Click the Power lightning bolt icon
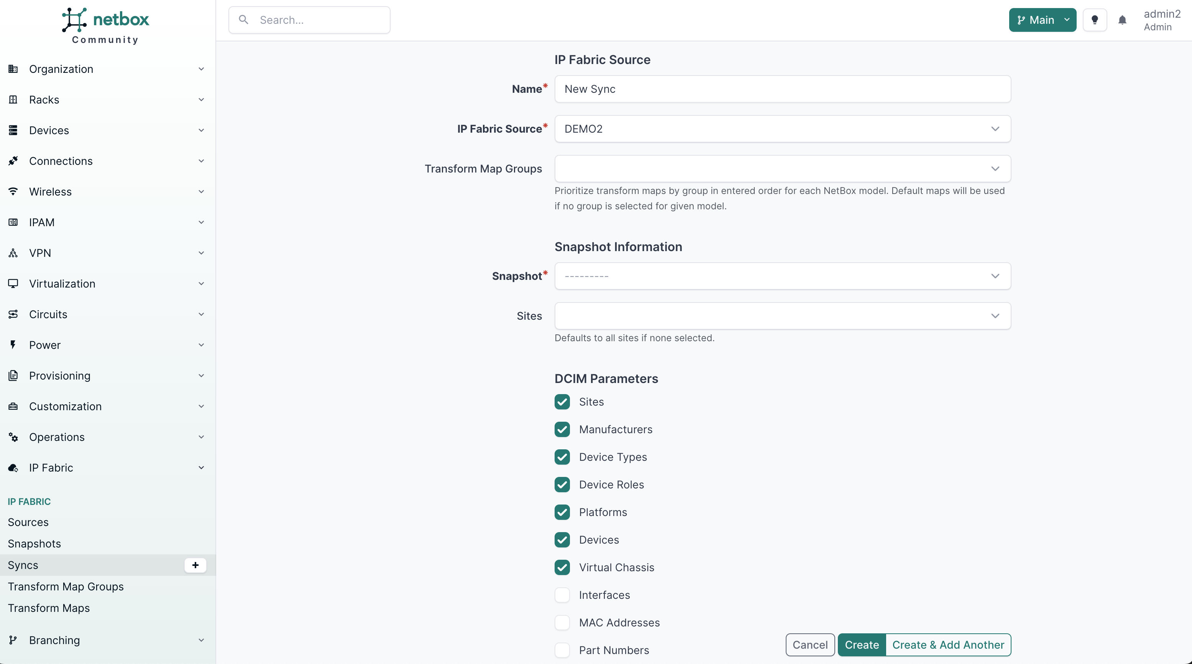Image resolution: width=1192 pixels, height=664 pixels. pyautogui.click(x=13, y=345)
